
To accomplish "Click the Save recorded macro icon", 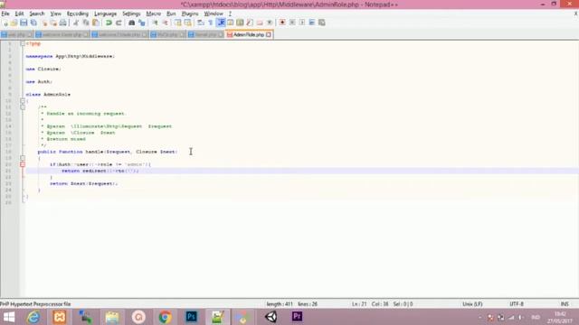I will coord(322,23).
